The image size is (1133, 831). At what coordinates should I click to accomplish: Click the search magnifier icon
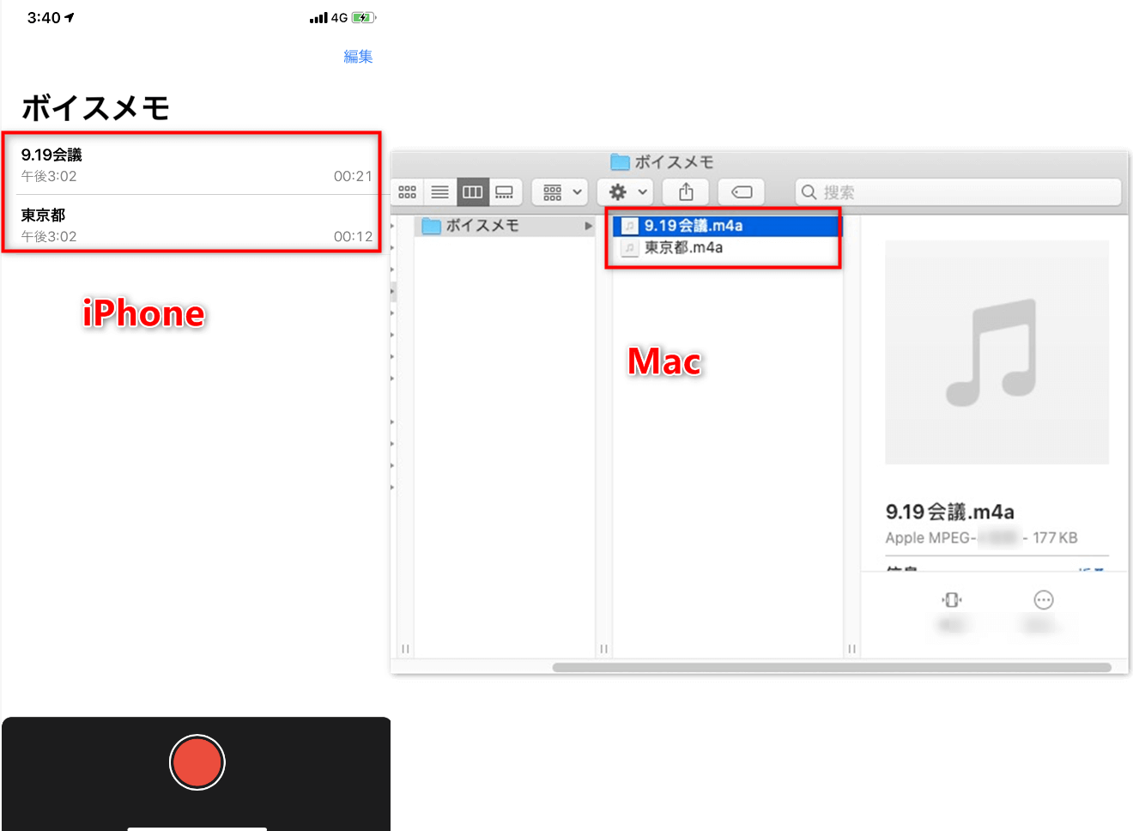point(809,192)
